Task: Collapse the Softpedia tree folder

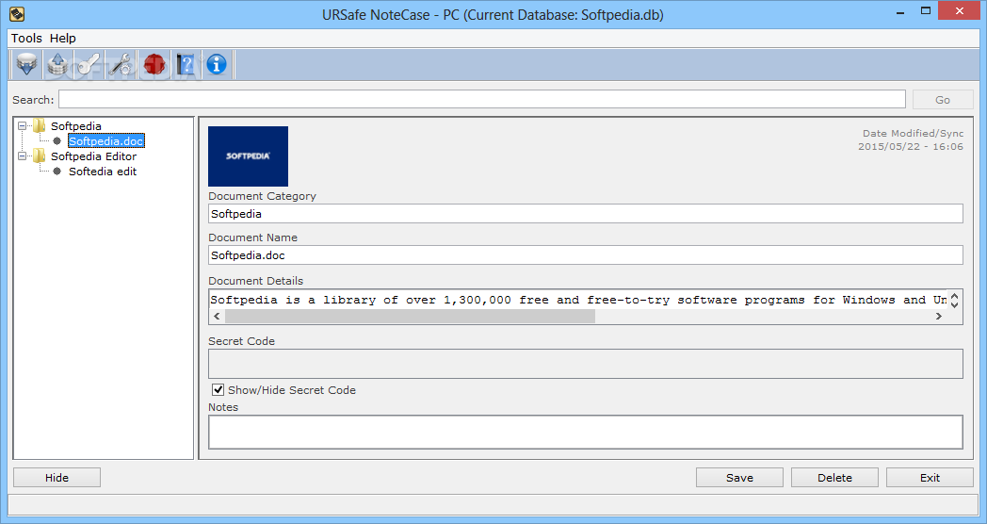Action: click(22, 126)
